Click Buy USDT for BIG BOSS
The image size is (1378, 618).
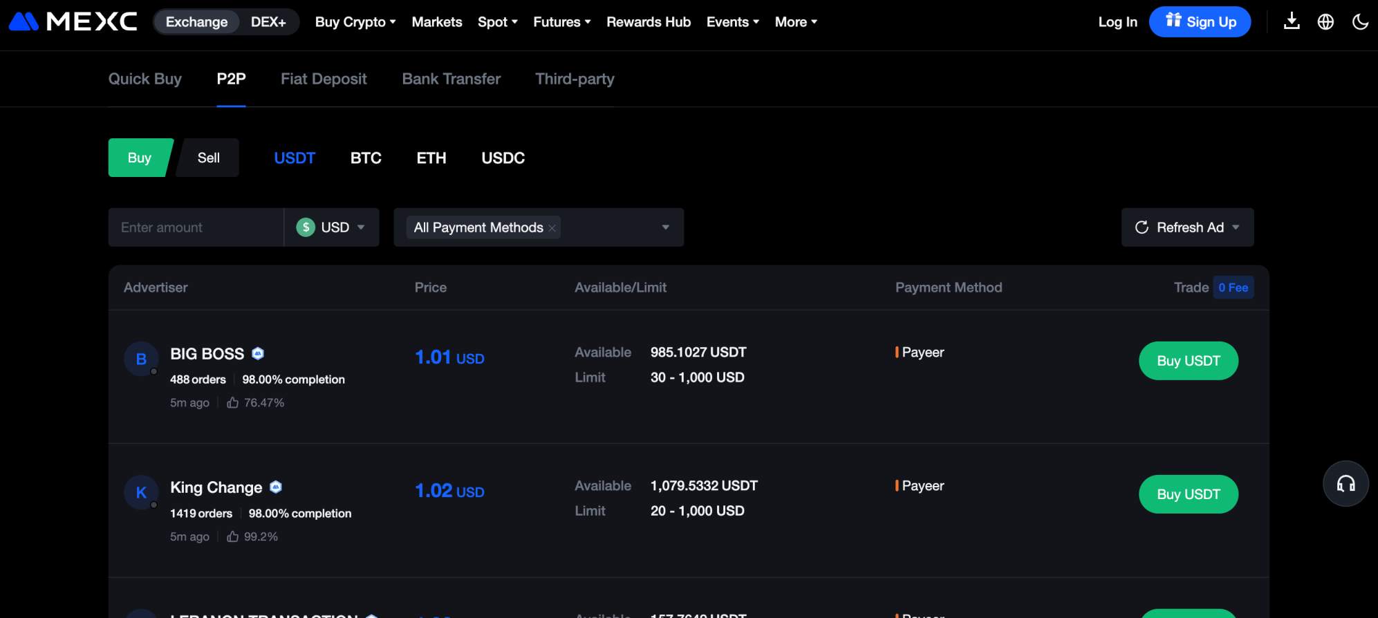[1189, 361]
